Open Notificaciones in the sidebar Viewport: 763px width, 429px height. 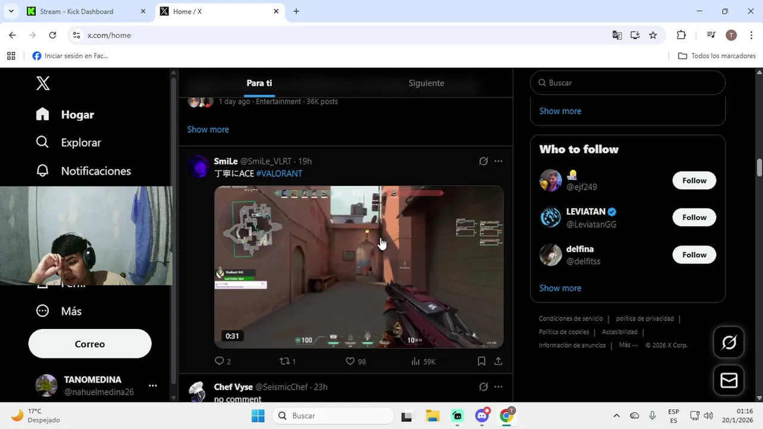tap(83, 171)
